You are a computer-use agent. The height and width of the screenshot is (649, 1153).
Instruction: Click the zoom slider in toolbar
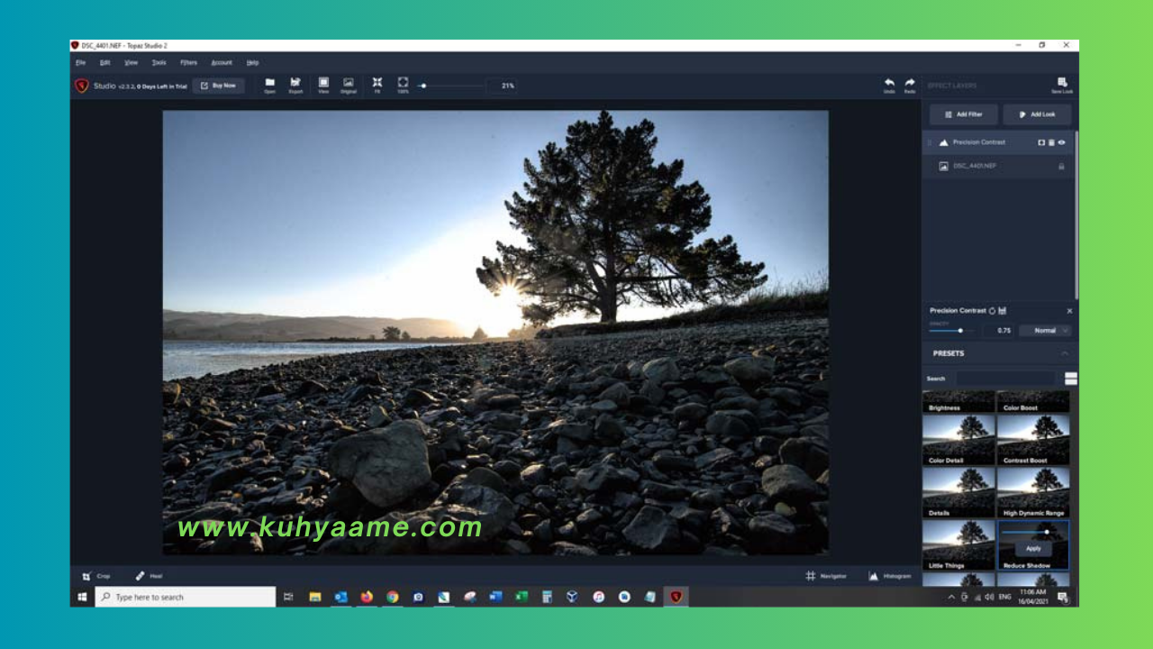pos(450,86)
